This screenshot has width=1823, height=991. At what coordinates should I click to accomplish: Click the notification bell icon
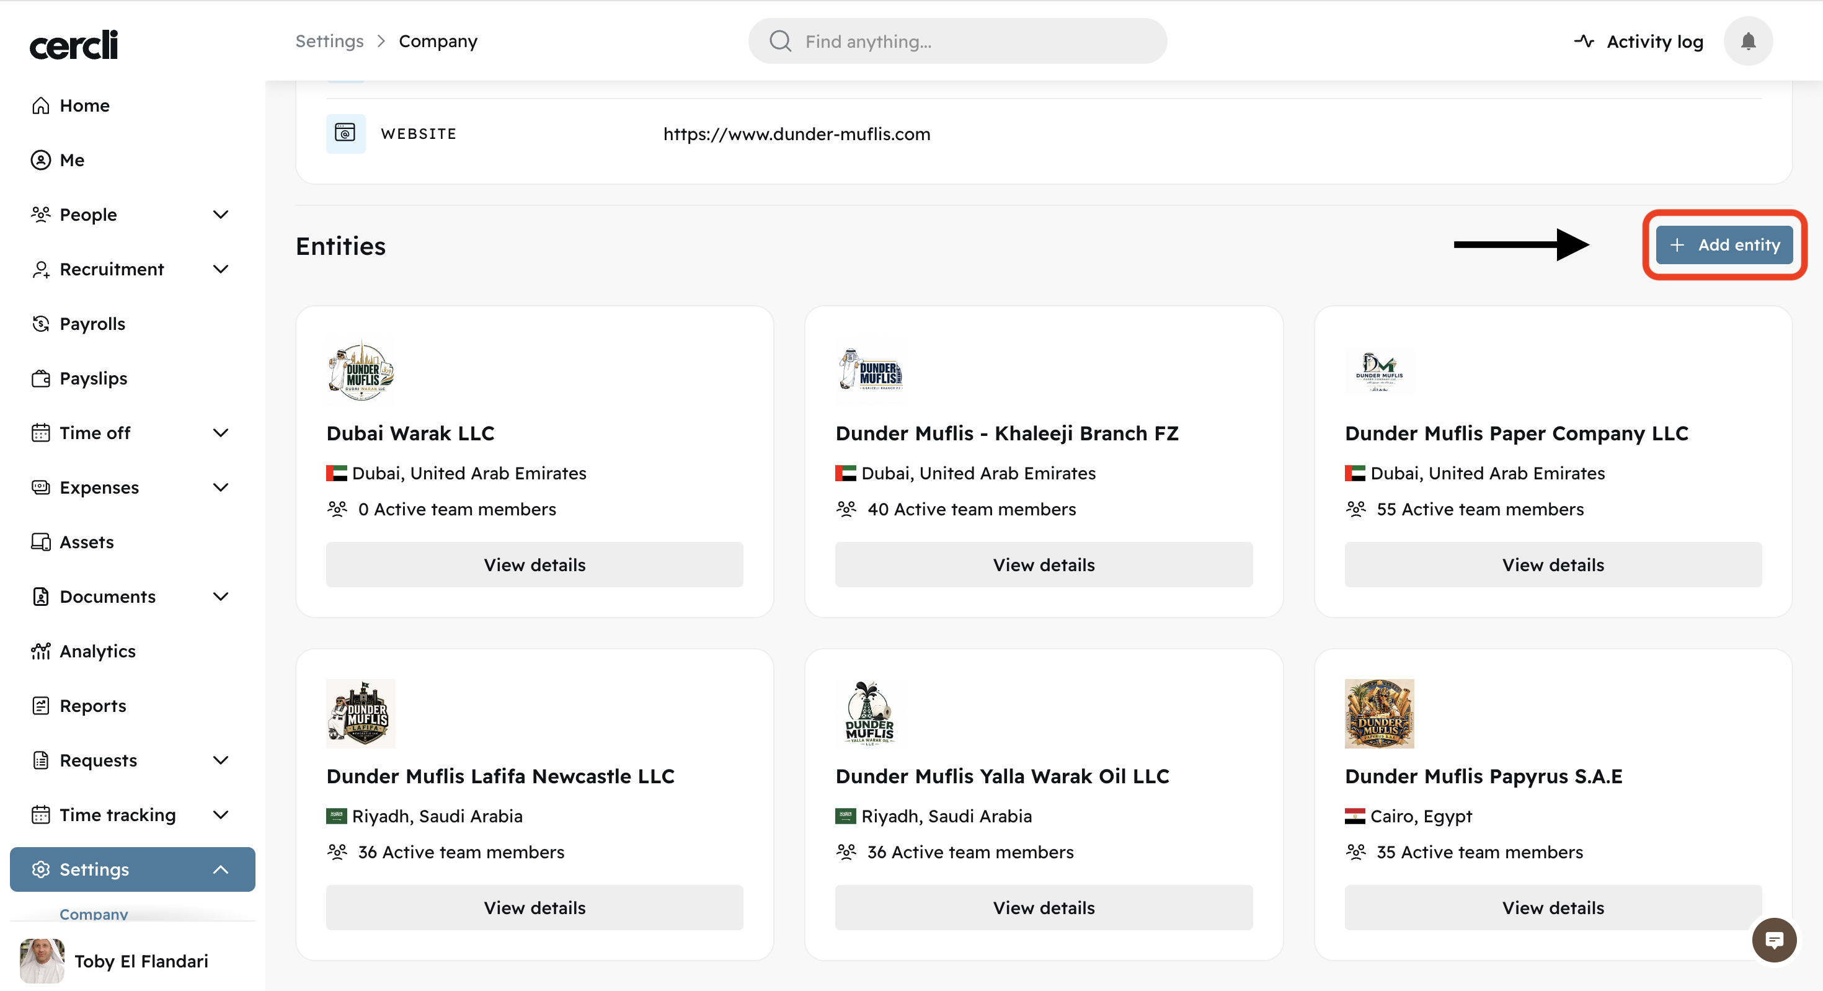[1747, 42]
